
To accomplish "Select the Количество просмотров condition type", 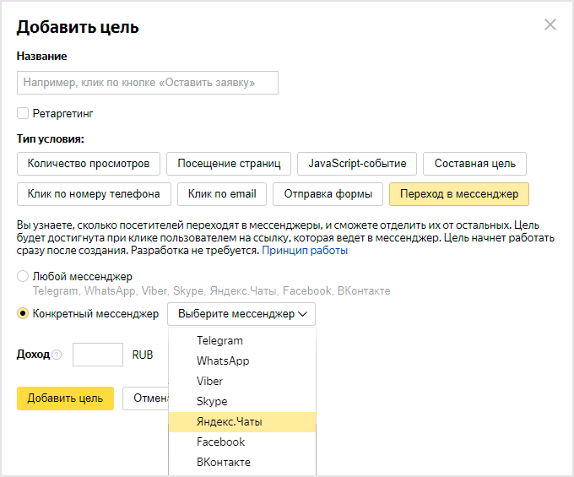I will 89,163.
